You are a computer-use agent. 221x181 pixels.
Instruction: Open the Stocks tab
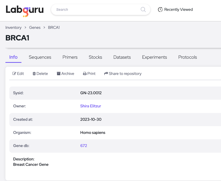point(95,57)
